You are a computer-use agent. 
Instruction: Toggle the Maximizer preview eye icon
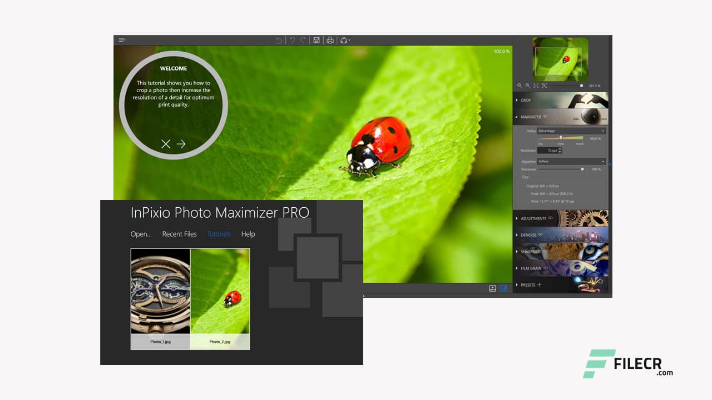click(546, 117)
